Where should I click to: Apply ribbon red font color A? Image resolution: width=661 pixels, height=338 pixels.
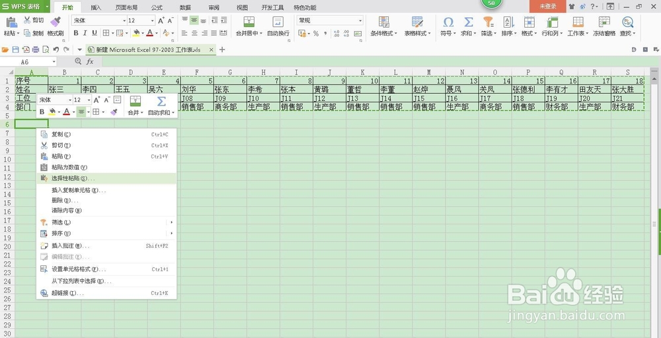(x=149, y=33)
